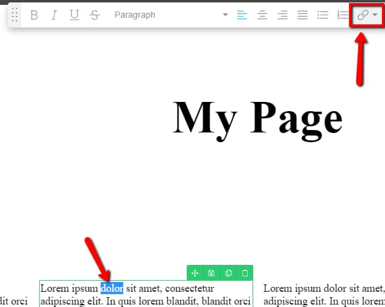Click the Paragraph dropdown arrow
The width and height of the screenshot is (385, 307).
pyautogui.click(x=225, y=15)
